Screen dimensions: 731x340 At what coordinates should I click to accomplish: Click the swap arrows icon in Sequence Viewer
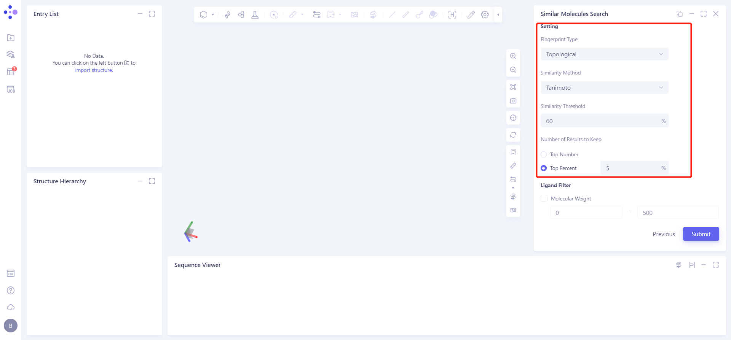pos(678,265)
